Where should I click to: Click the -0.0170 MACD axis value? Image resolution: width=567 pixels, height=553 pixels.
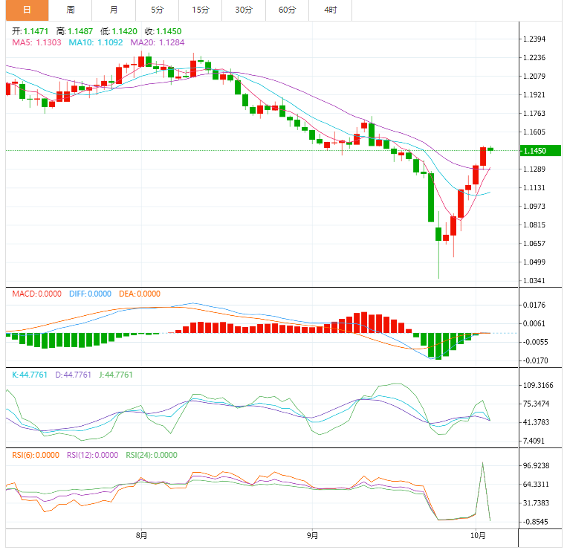pyautogui.click(x=536, y=360)
